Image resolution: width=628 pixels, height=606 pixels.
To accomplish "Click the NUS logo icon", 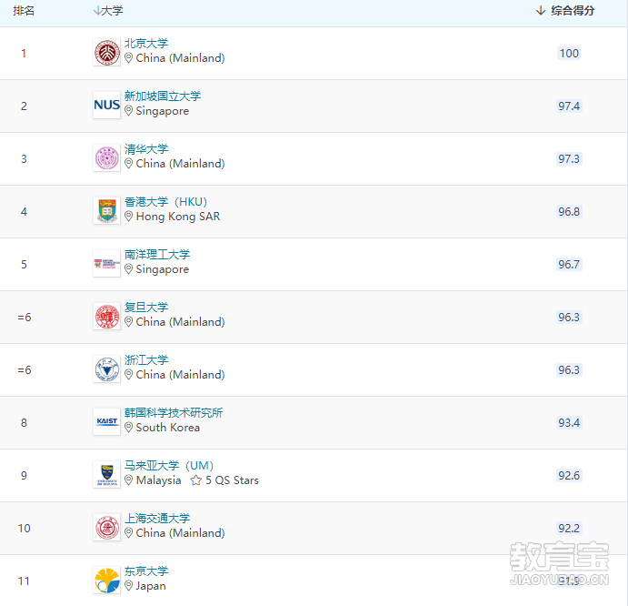I will click(x=106, y=106).
